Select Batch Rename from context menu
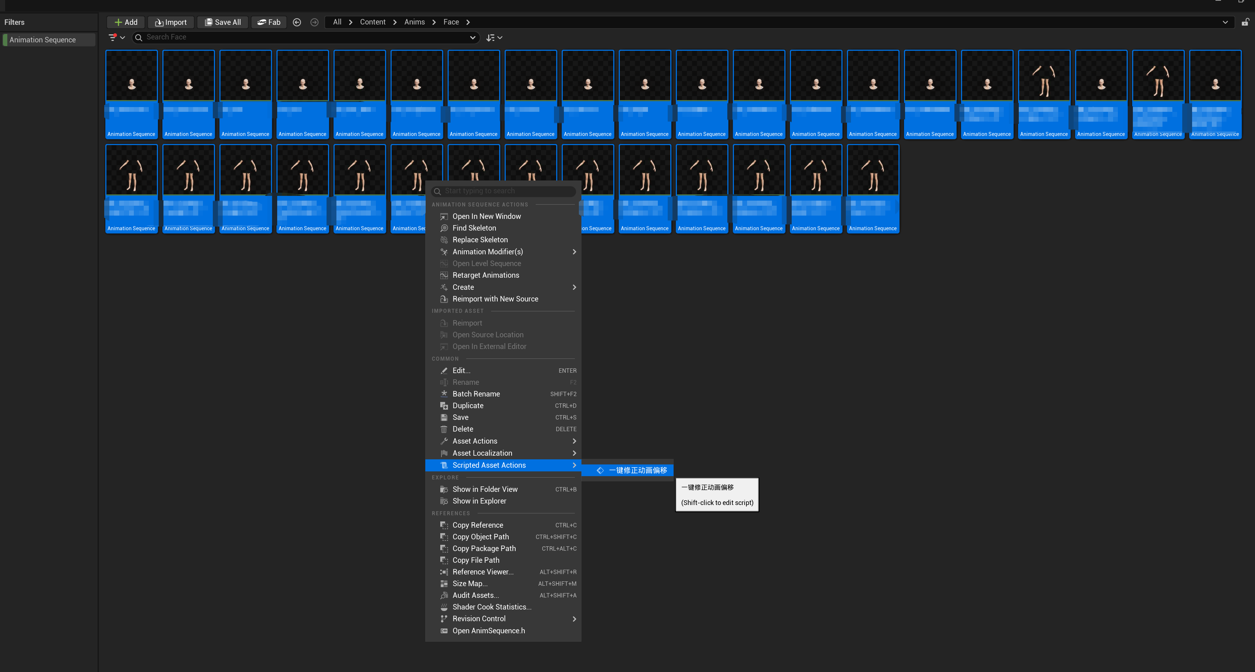The width and height of the screenshot is (1255, 672). (476, 394)
